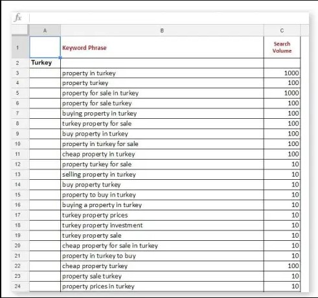Click the select-all corner box
This screenshot has width=318, height=298.
click(x=20, y=31)
